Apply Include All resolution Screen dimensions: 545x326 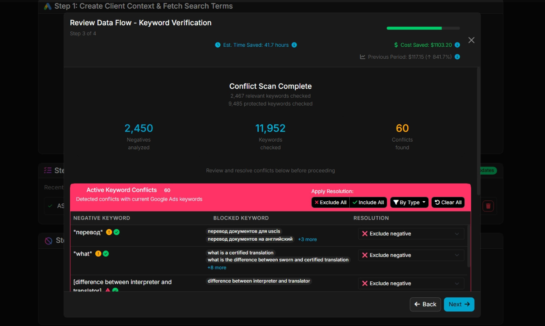[x=368, y=202]
